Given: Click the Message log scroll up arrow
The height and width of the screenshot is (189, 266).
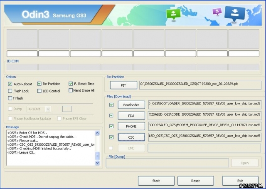Looking at the screenshot, I should pyautogui.click(x=97, y=133).
